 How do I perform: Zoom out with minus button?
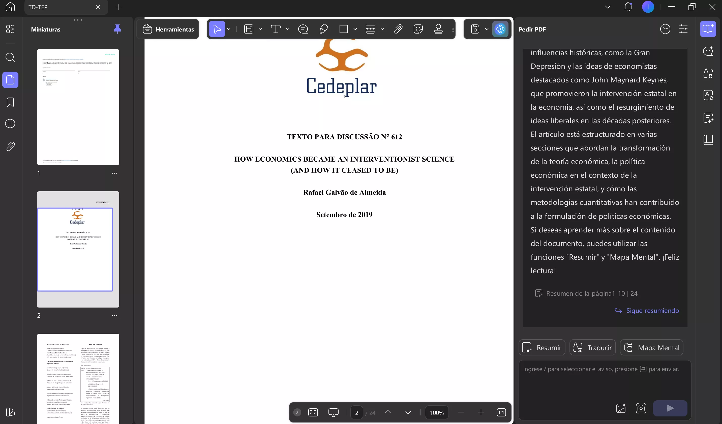click(x=461, y=412)
